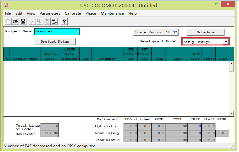Click the Most Likely COST value 0.00
Image resolution: width=239 pixels, height=152 pixels.
(176, 133)
